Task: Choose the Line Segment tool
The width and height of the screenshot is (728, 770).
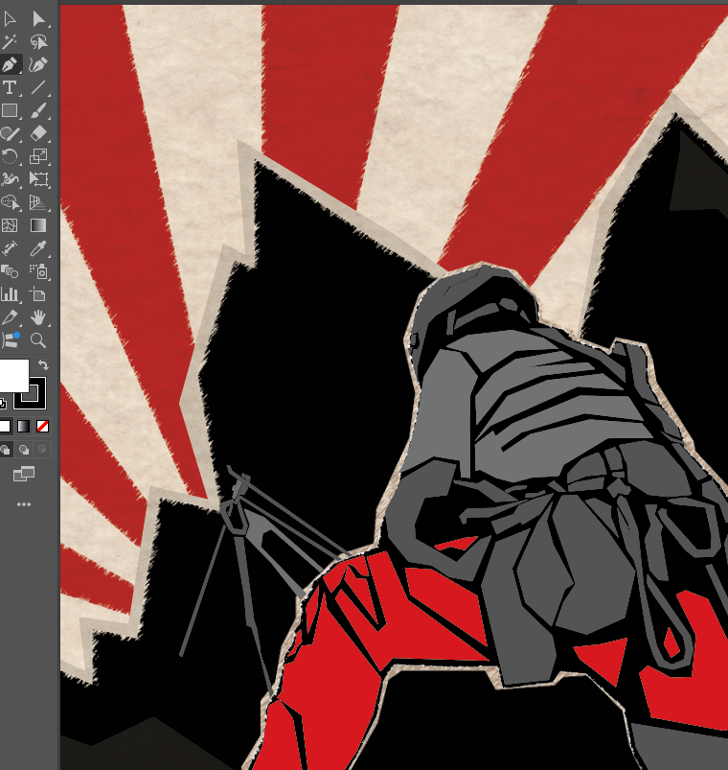Action: [38, 87]
